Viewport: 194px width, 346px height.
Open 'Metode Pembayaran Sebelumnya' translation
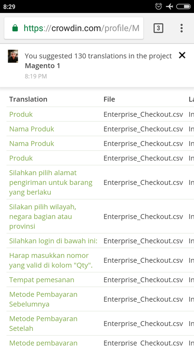tap(43, 299)
